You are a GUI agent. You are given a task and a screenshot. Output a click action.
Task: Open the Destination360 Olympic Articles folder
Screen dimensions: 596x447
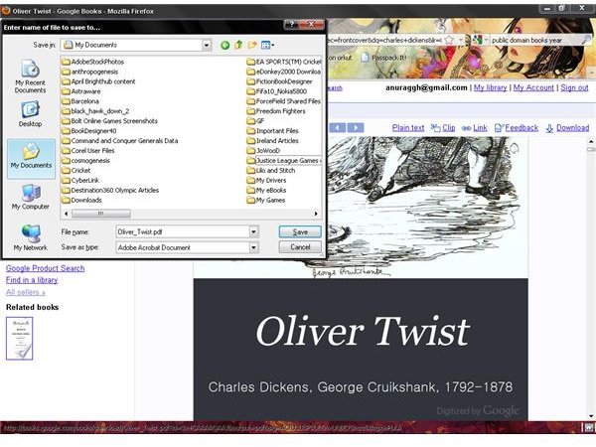click(110, 190)
